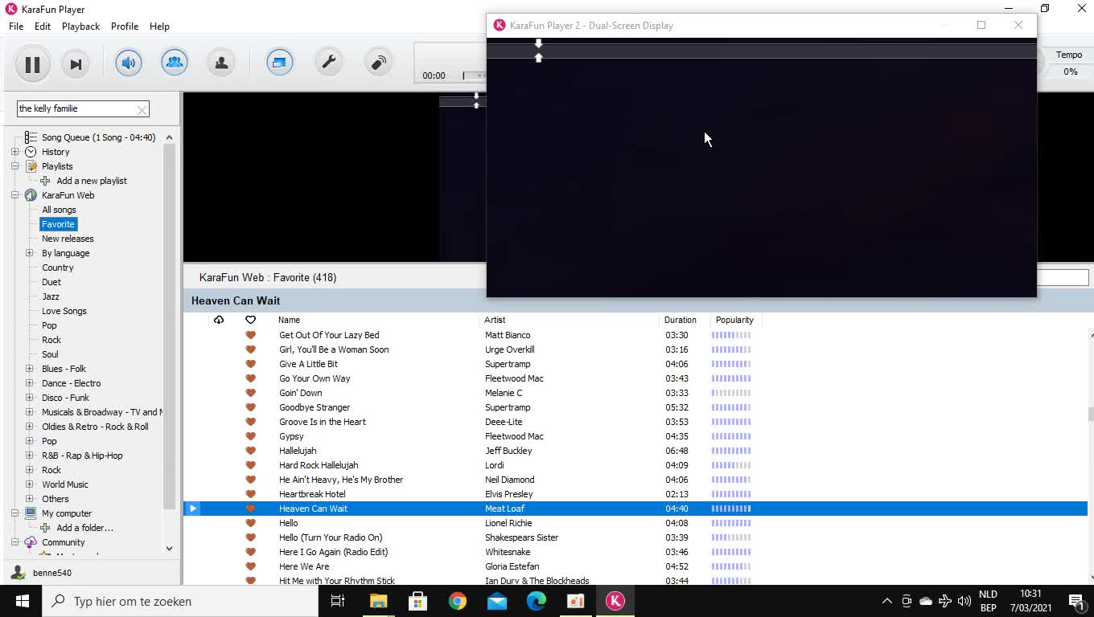
Task: Sort by the Name column header
Action: click(x=289, y=320)
